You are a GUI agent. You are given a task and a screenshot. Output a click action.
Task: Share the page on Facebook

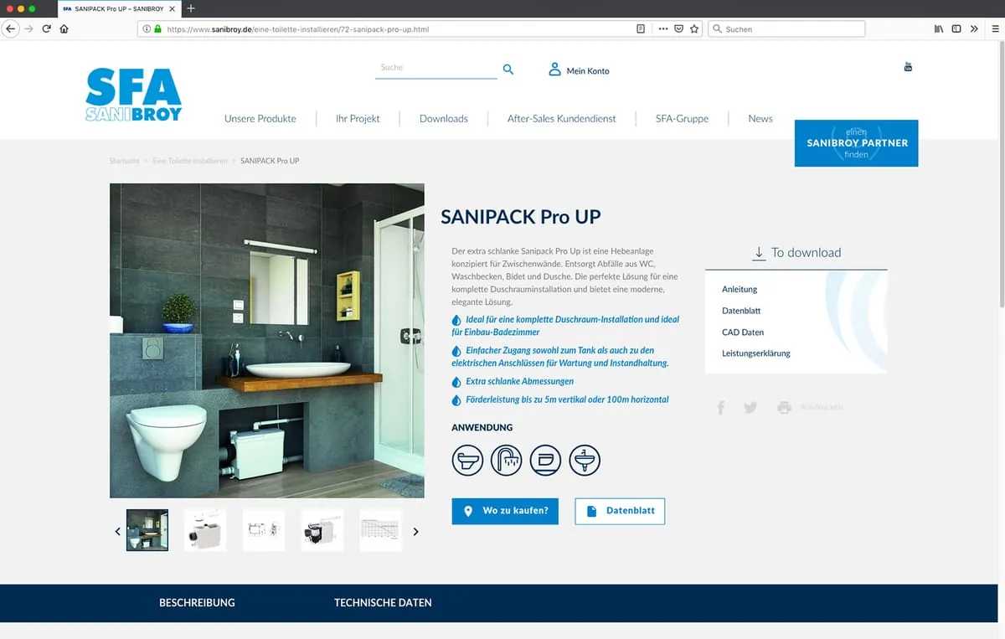pos(720,408)
